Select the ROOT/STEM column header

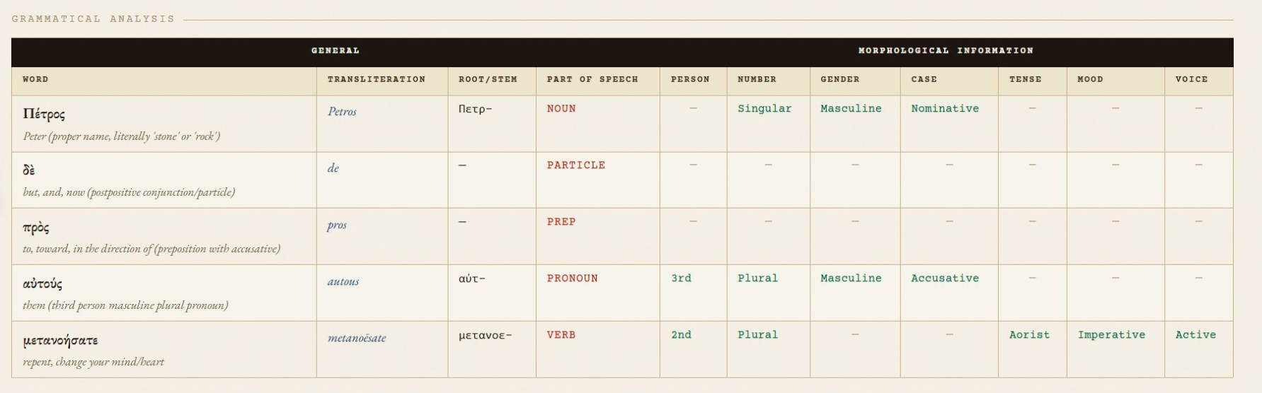[488, 79]
